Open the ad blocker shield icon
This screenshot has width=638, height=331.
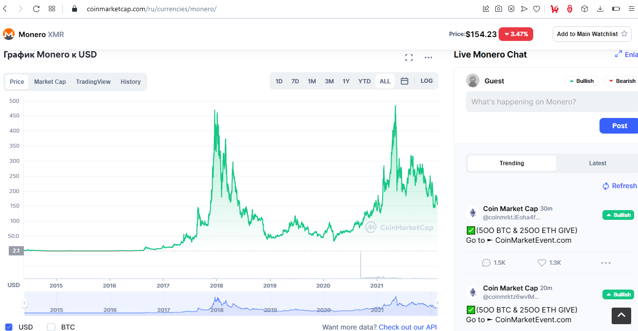[511, 9]
